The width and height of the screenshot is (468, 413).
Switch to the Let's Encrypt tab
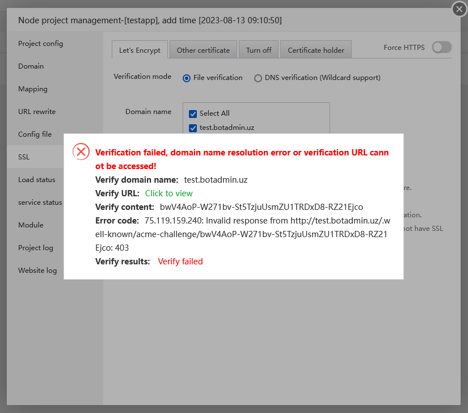click(x=140, y=50)
